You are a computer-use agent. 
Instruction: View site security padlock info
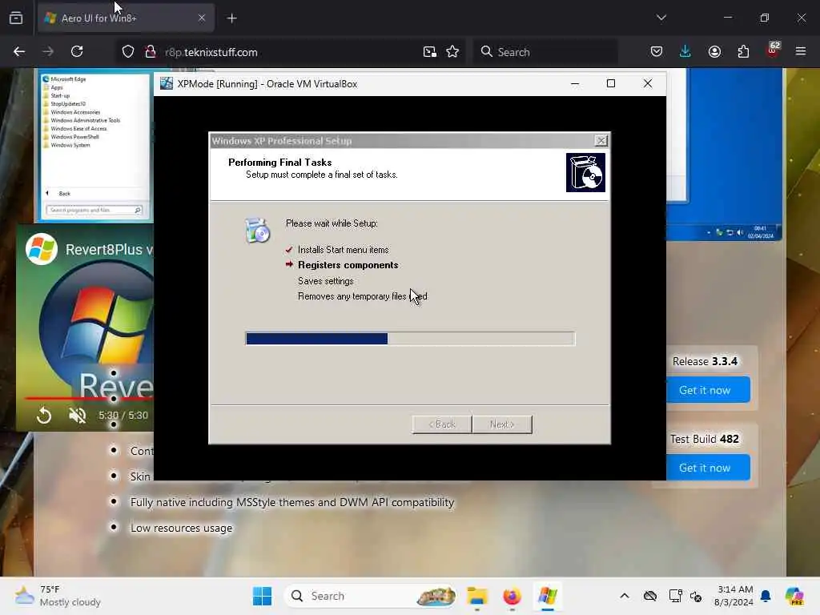pyautogui.click(x=151, y=52)
